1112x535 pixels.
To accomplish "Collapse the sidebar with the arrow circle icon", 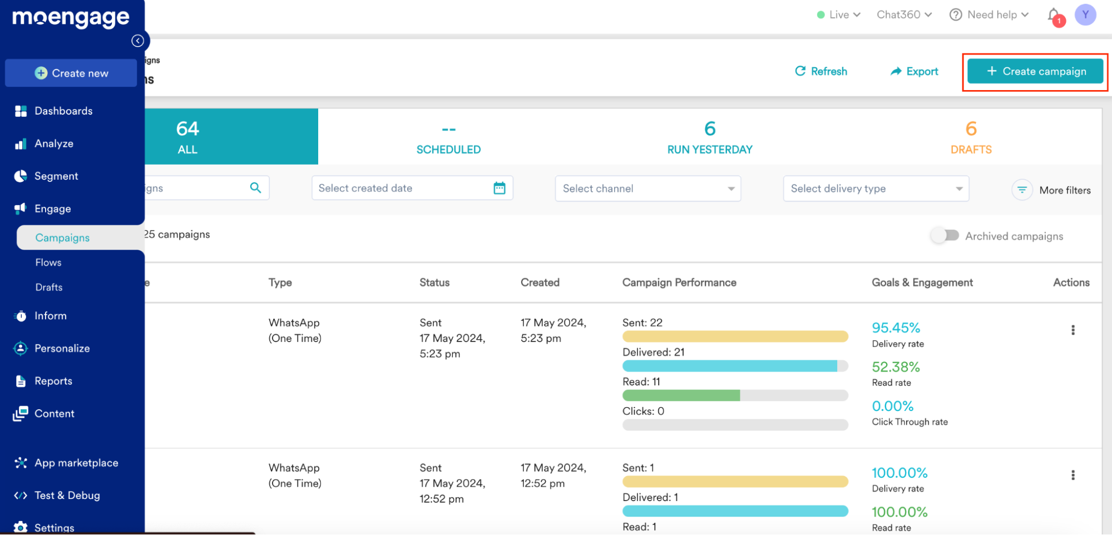I will click(138, 41).
